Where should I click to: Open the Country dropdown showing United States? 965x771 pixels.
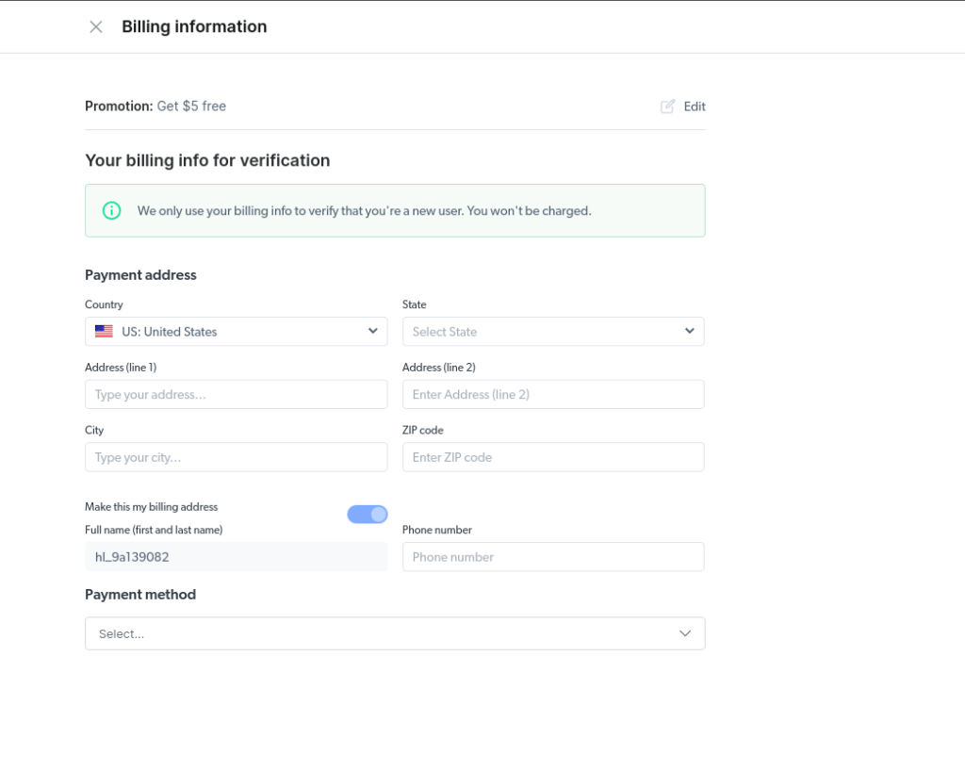[236, 332]
